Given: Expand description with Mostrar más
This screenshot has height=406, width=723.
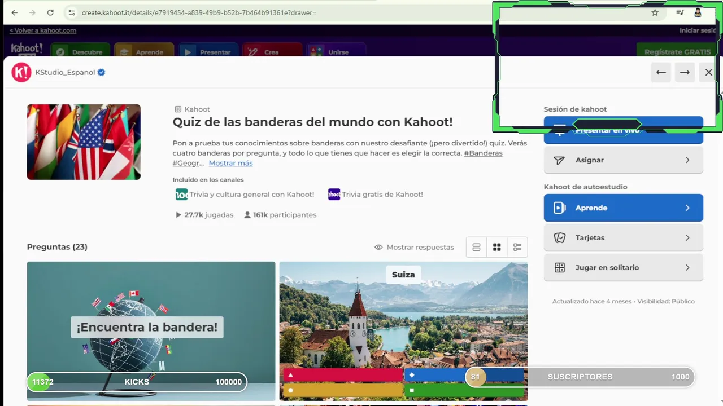Looking at the screenshot, I should click(x=230, y=163).
